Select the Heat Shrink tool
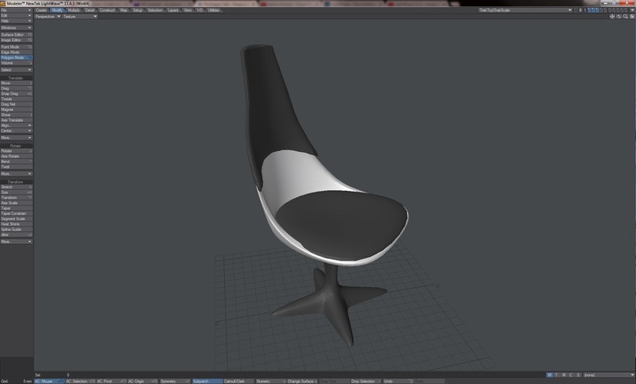 [16, 224]
